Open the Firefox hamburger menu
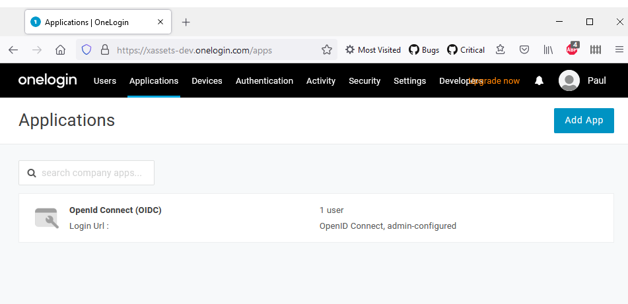 coord(619,49)
